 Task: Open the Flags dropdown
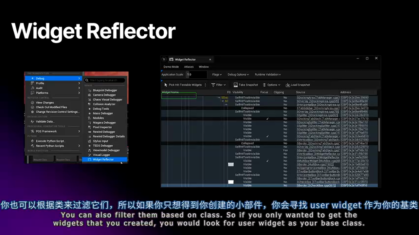(x=217, y=74)
